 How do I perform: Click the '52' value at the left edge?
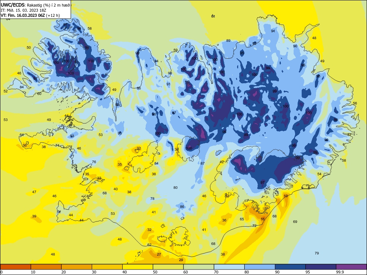6,91
